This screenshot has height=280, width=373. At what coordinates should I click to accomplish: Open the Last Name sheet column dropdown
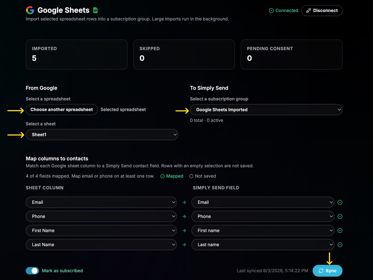point(101,244)
